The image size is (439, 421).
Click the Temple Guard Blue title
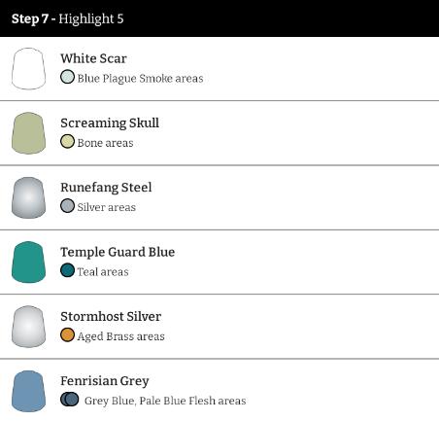pos(118,252)
